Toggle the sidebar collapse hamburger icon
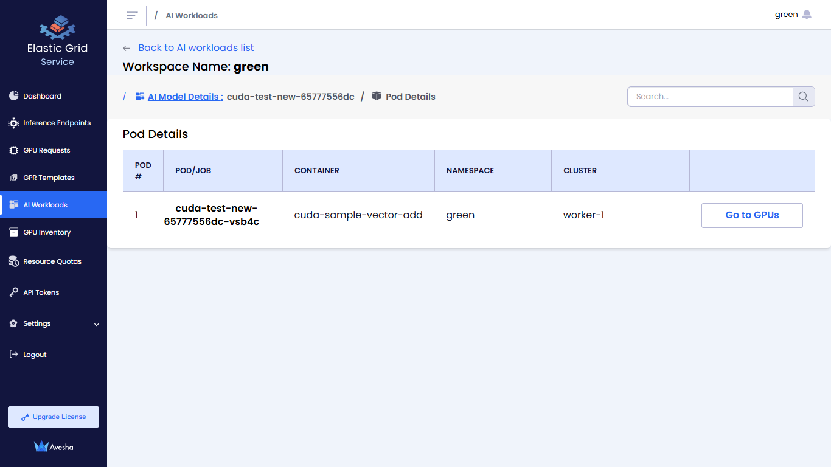Viewport: 831px width, 467px height. click(x=132, y=15)
